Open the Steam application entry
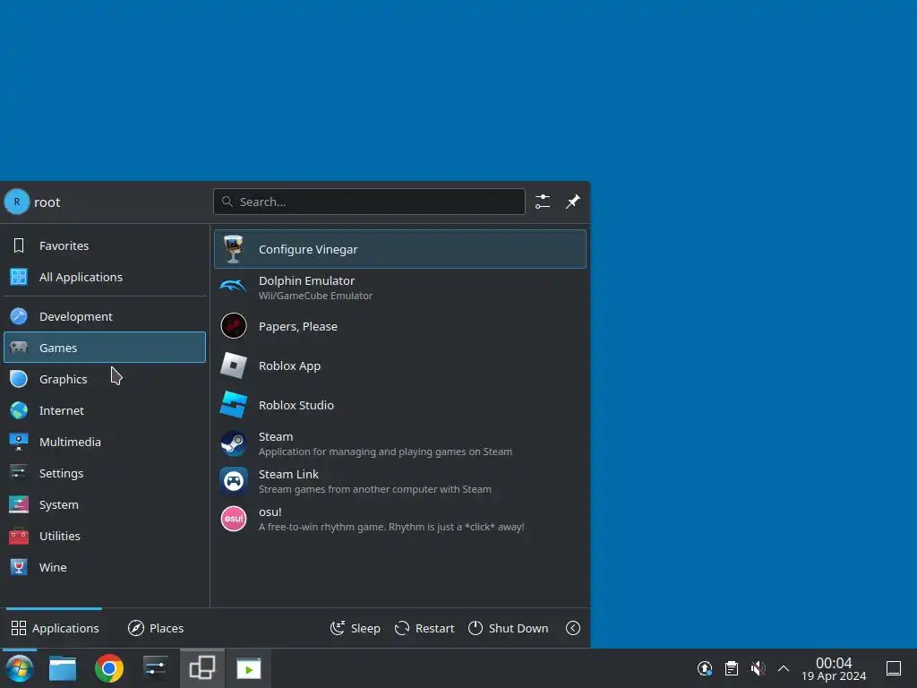This screenshot has height=688, width=917. [x=400, y=443]
